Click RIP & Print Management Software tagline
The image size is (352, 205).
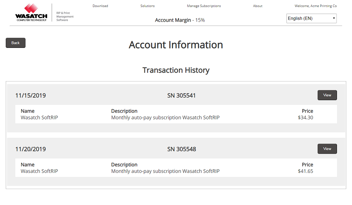point(65,17)
